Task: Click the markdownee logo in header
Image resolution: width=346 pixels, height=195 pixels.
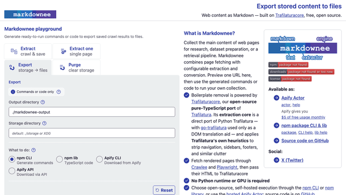Action: coord(30,15)
